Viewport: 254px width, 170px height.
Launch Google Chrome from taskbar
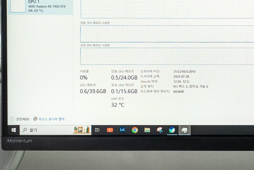tap(135, 130)
